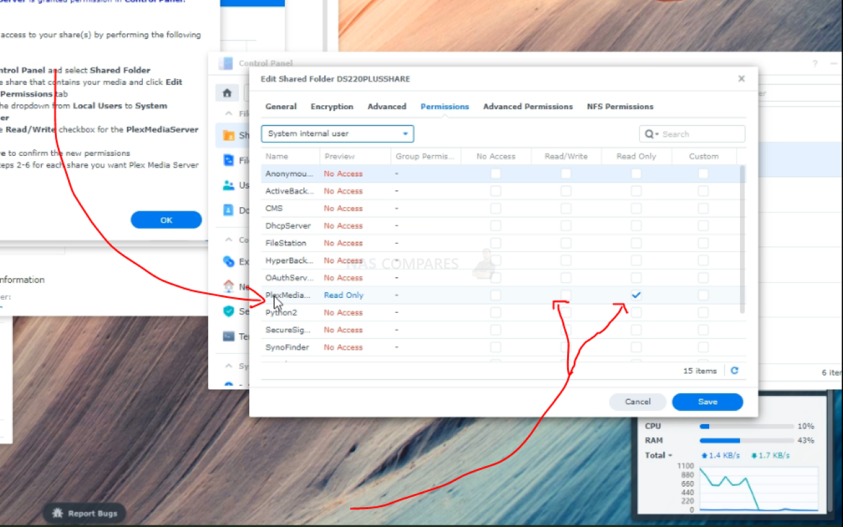Check Custom for the PlexMedia row
This screenshot has height=527, width=843.
coord(703,295)
